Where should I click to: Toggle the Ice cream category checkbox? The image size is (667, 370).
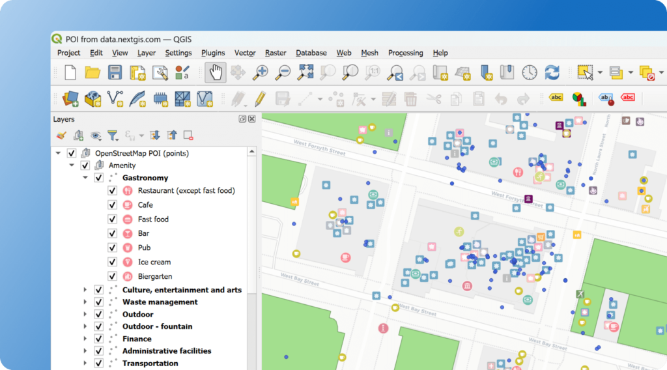[x=112, y=262]
